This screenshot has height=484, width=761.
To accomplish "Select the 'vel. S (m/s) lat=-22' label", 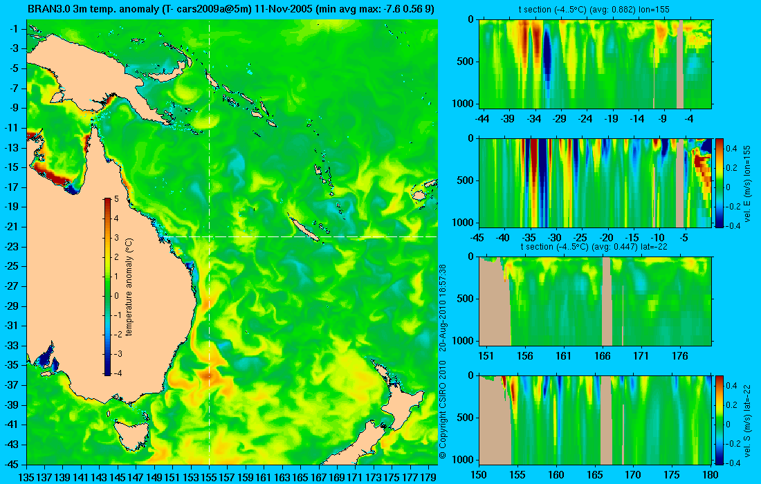I will point(747,420).
